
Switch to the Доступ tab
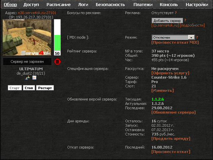coord(31,5)
